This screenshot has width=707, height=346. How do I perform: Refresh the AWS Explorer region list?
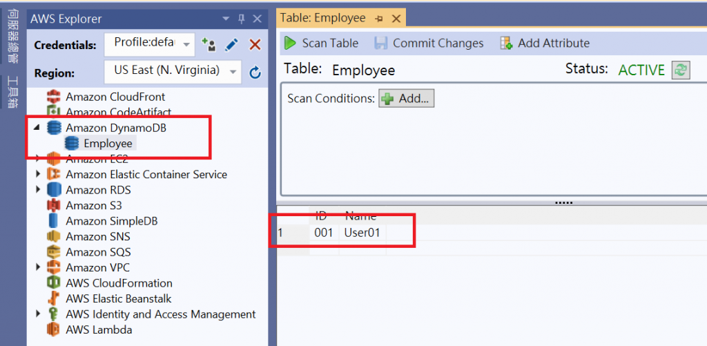click(255, 73)
